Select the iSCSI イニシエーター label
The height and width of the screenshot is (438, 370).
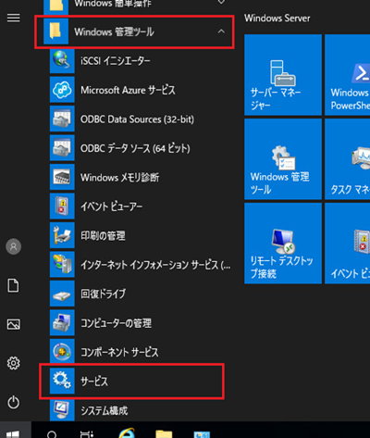116,61
